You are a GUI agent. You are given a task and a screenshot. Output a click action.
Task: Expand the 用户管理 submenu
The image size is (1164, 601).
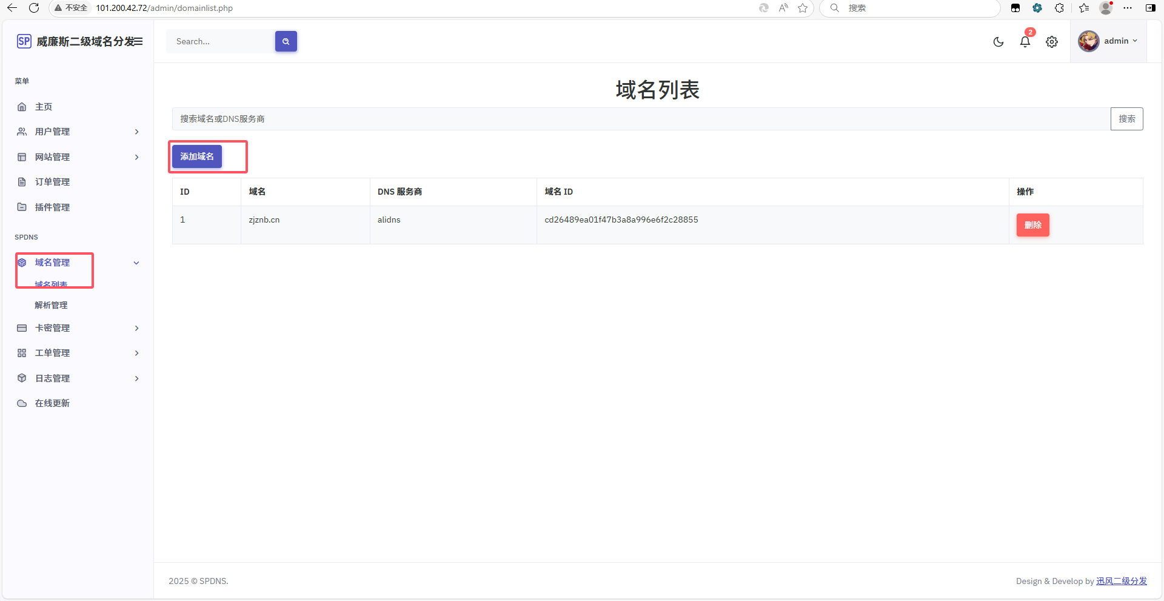136,132
